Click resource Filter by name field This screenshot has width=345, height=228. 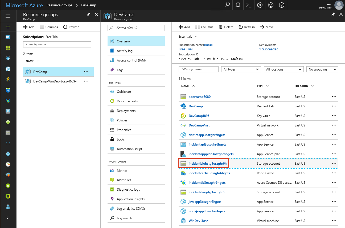[199, 69]
